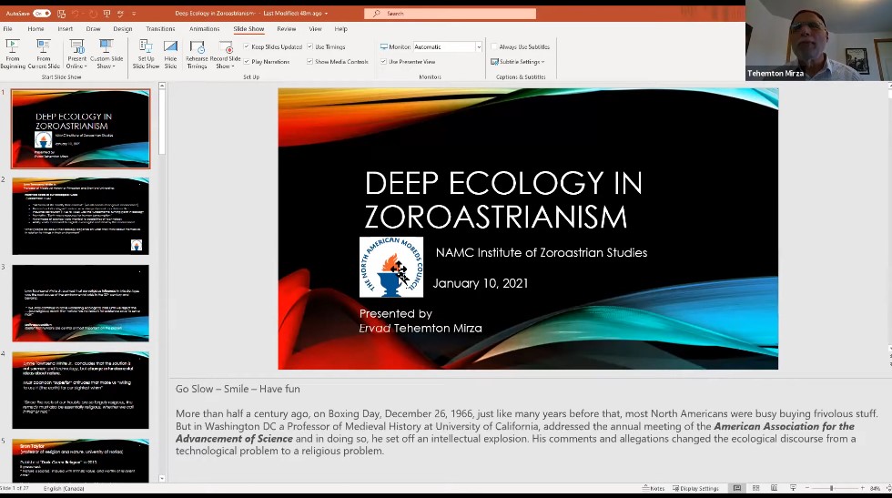Click the Search magnifier icon
Viewport: 892px width, 498px height.
coord(376,13)
